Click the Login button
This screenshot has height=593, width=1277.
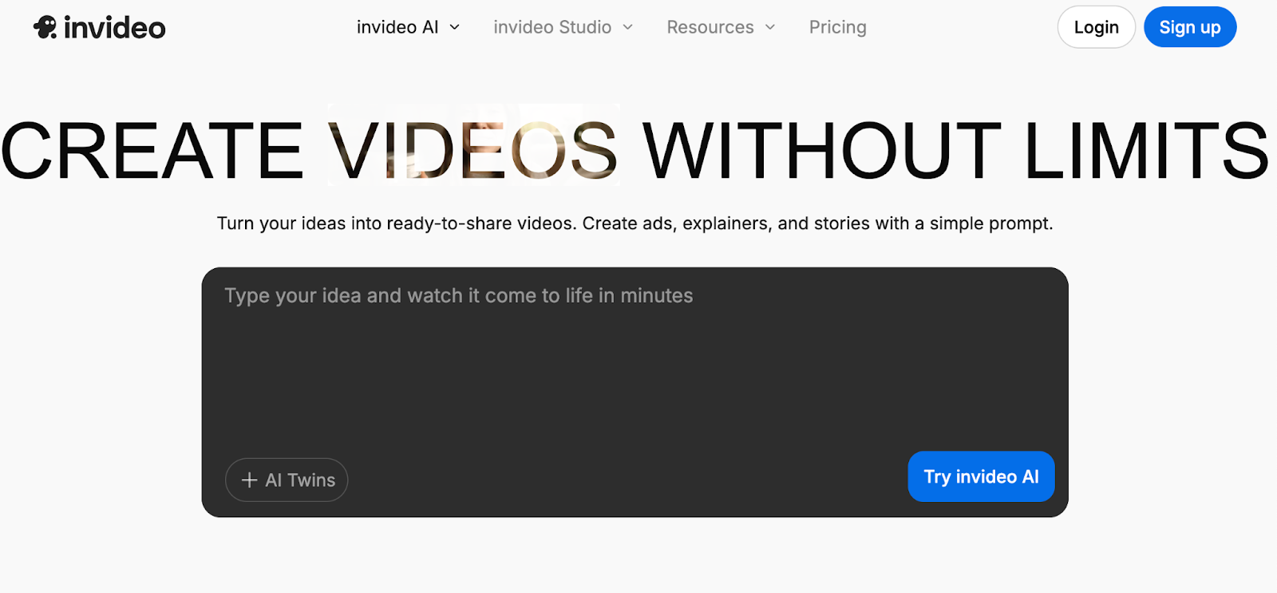(1096, 27)
